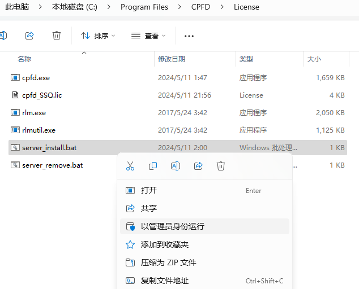Click the Windows 批处理 type cell

(268, 148)
